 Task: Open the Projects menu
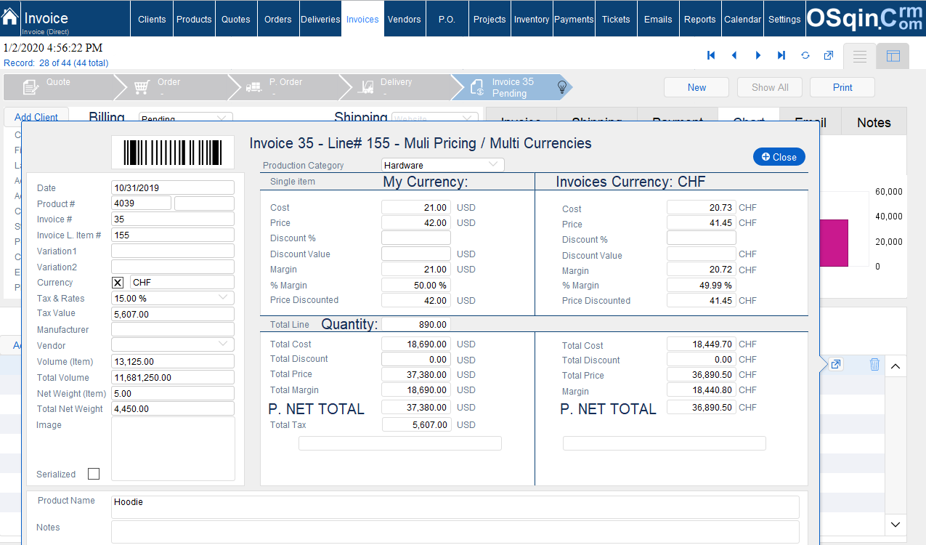click(x=490, y=19)
